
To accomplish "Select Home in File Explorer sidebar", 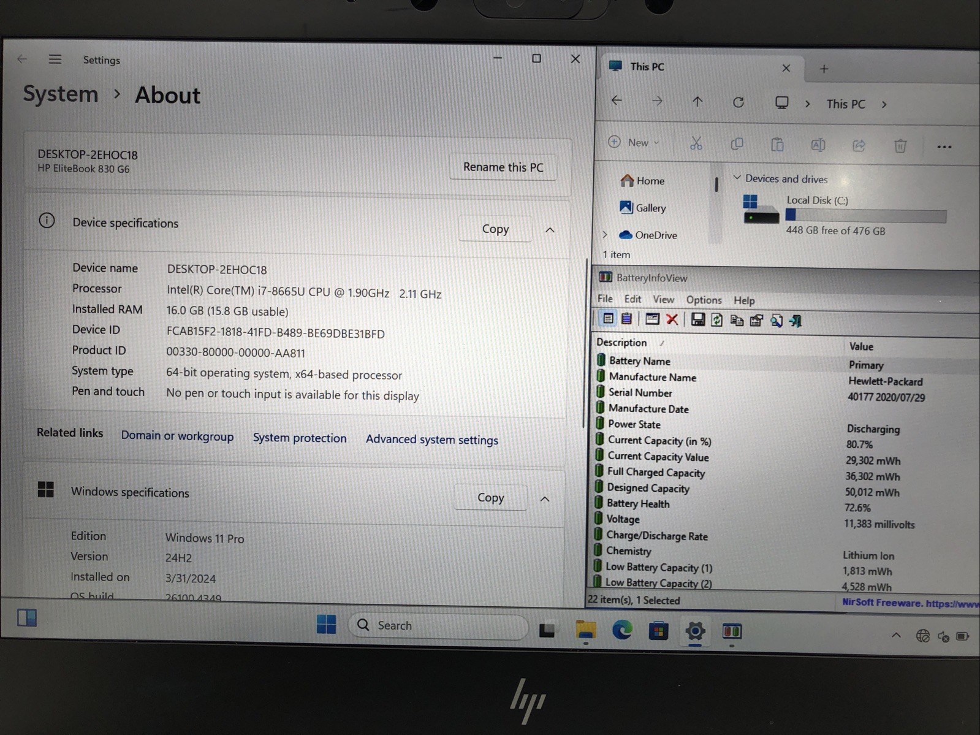I will pos(642,180).
